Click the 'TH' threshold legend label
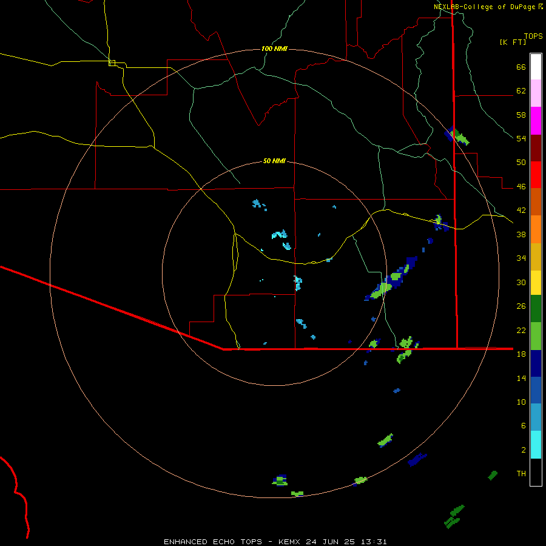546x546 pixels. point(521,474)
